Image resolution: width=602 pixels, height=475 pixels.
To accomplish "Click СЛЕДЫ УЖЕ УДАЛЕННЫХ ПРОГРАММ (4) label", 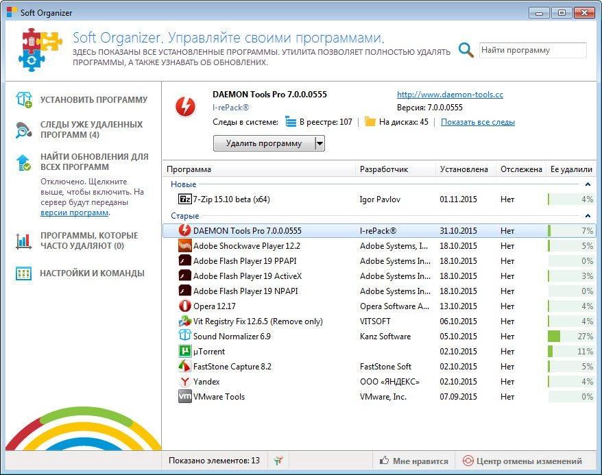I will (x=91, y=130).
